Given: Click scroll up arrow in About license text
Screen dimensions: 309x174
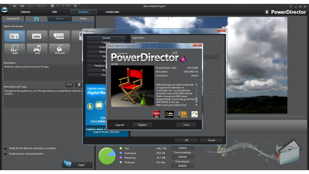Looking at the screenshot, I should 196,85.
